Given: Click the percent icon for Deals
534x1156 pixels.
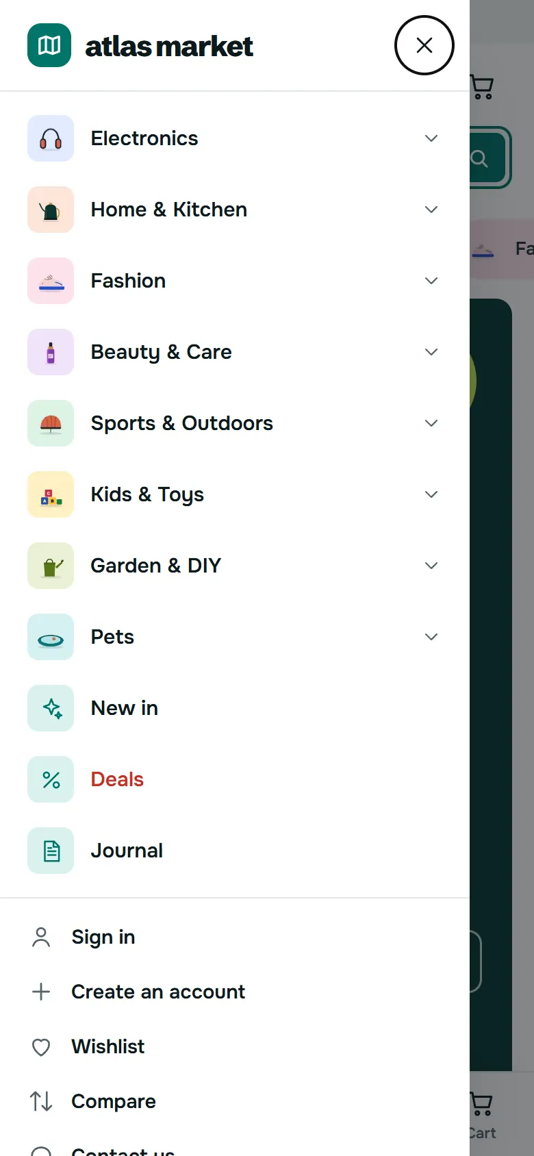Looking at the screenshot, I should tap(51, 779).
